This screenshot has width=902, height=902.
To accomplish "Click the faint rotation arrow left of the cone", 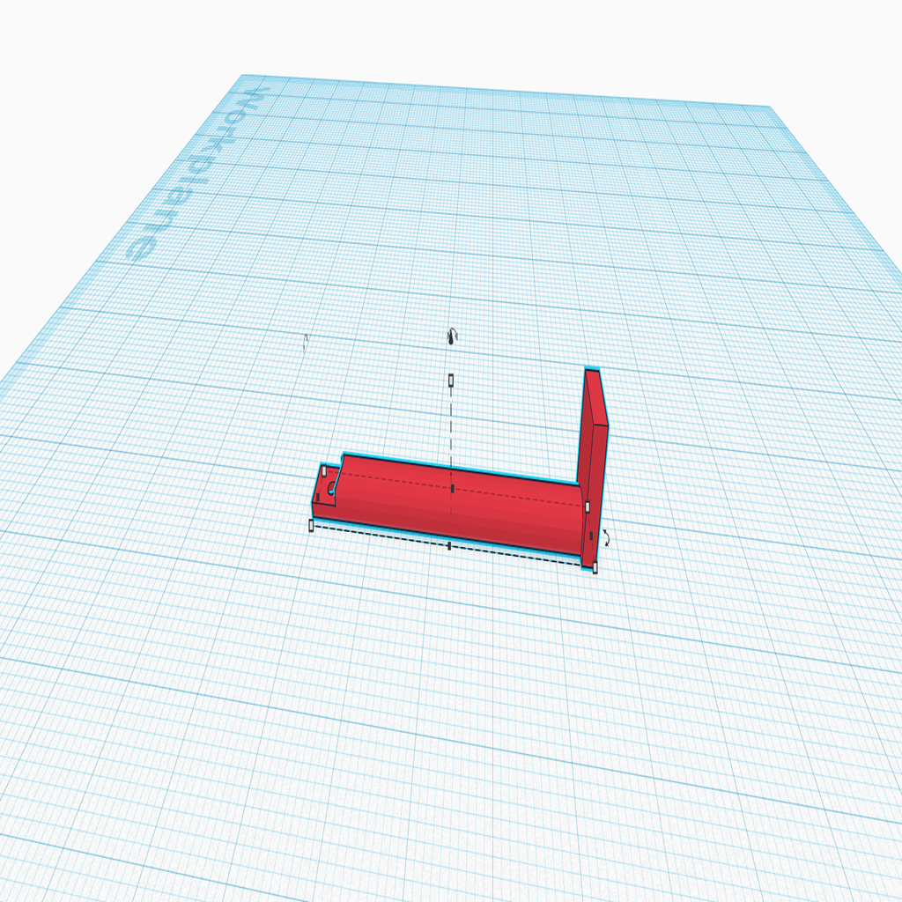I will 306,343.
